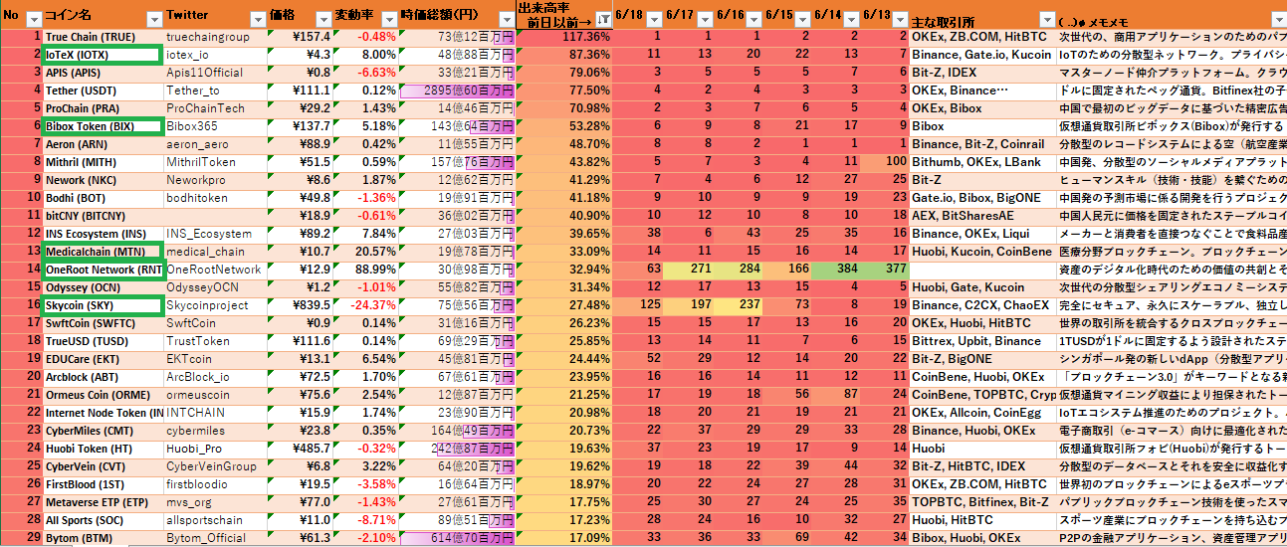Screen dimensions: 1287x547
Task: Select the Skycoin (SKY) highlighted cell
Action: (102, 305)
